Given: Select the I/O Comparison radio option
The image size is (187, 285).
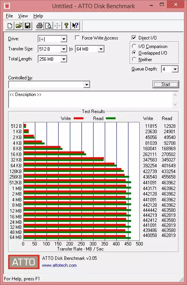Looking at the screenshot, I should coord(134,46).
